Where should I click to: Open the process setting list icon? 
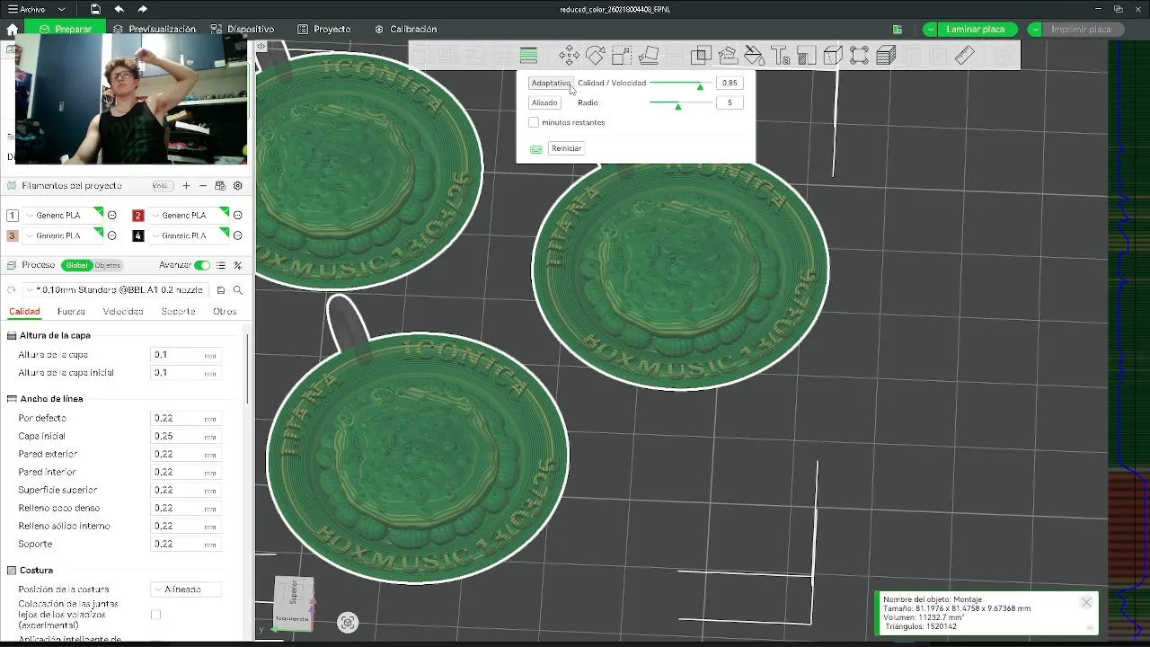tap(220, 265)
